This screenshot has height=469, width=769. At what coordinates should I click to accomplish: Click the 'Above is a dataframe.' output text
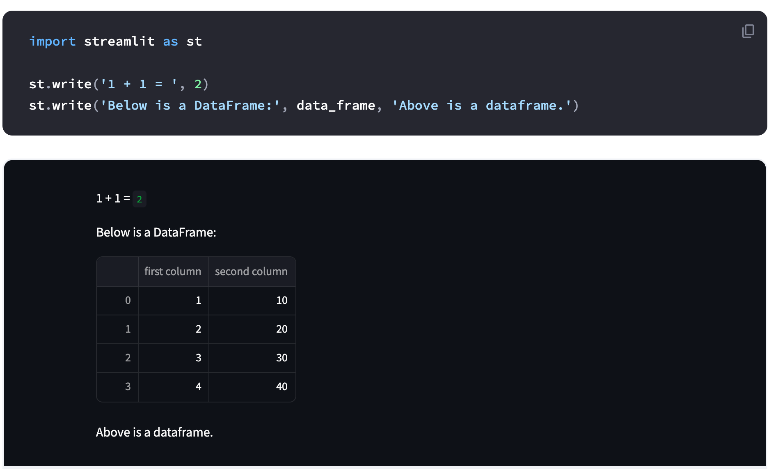(154, 432)
